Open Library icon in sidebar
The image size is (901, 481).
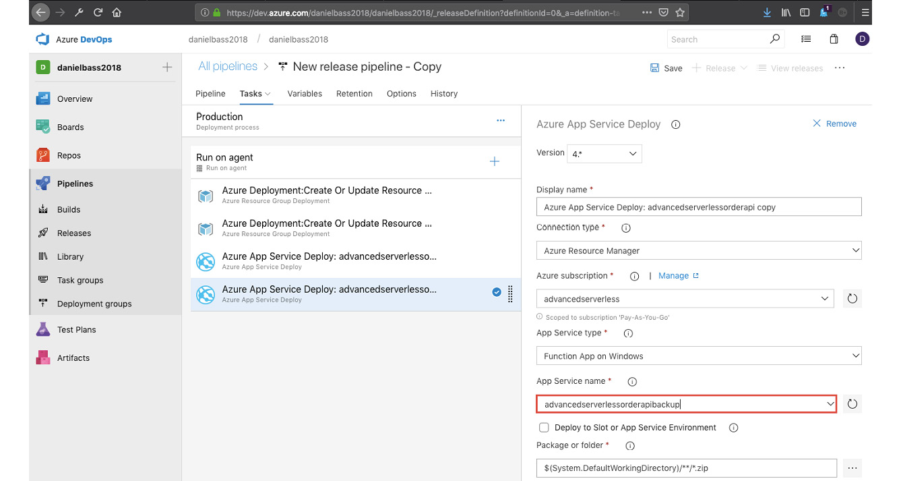coord(43,256)
